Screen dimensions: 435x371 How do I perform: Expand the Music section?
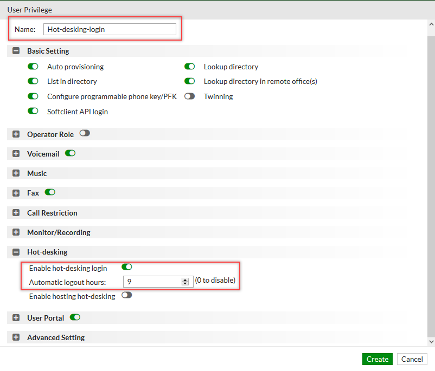[x=15, y=173]
